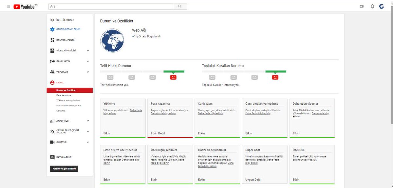Viewport: 393px width, 188px height.
Task: Open the account avatar menu
Action: click(382, 6)
